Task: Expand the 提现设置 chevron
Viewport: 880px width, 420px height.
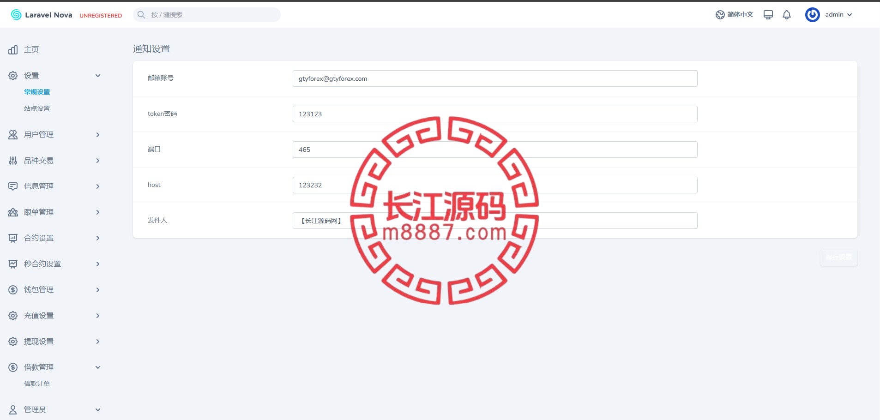Action: (98, 342)
